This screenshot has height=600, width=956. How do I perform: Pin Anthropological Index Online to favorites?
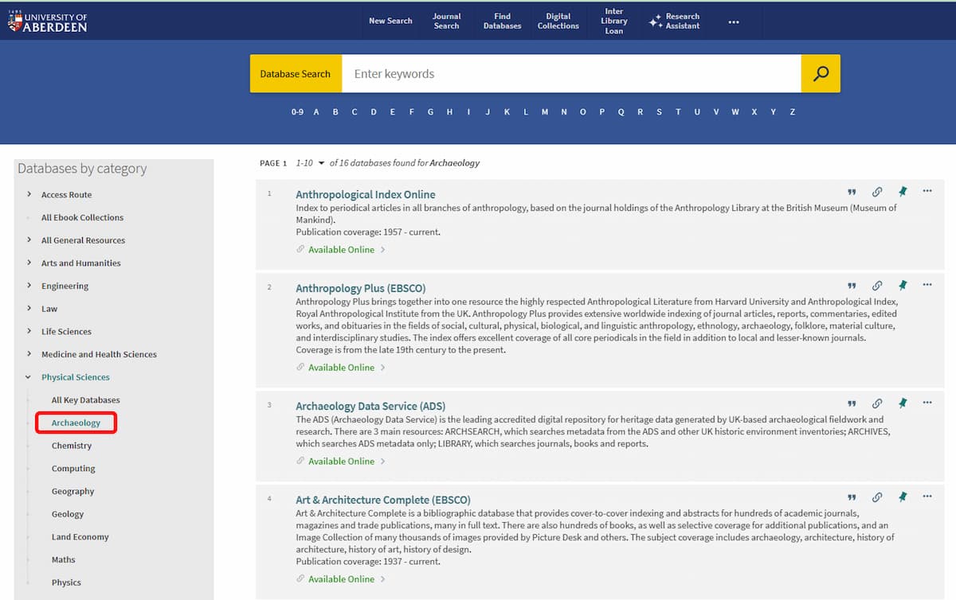point(903,192)
